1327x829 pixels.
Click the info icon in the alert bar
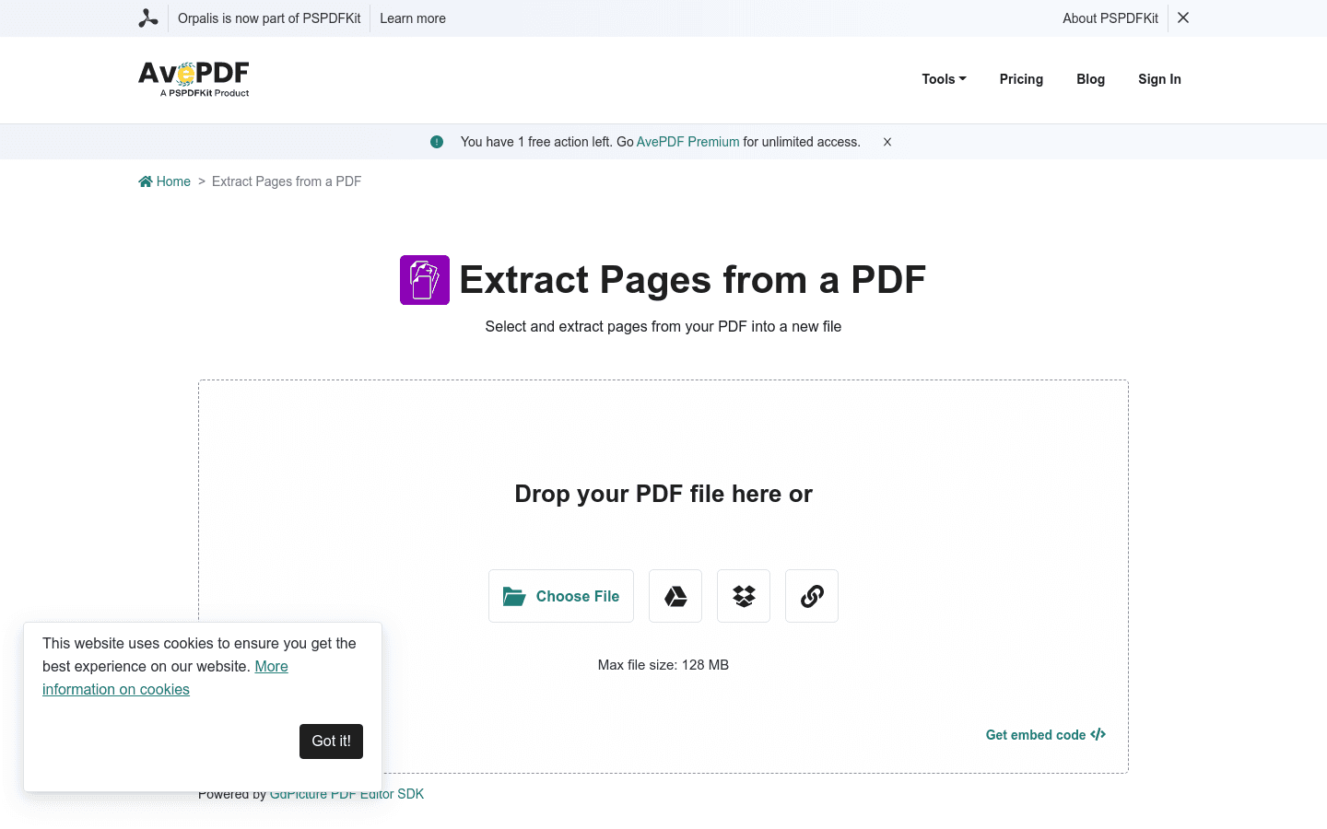click(437, 142)
